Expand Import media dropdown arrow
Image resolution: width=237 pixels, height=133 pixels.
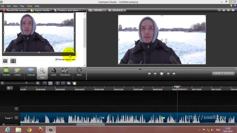click(x=51, y=10)
